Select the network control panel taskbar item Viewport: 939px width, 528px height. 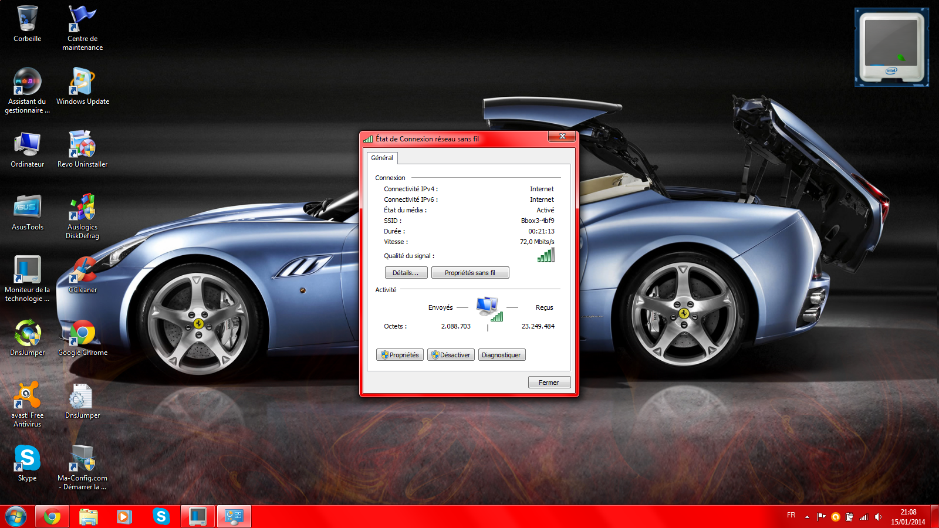(234, 517)
